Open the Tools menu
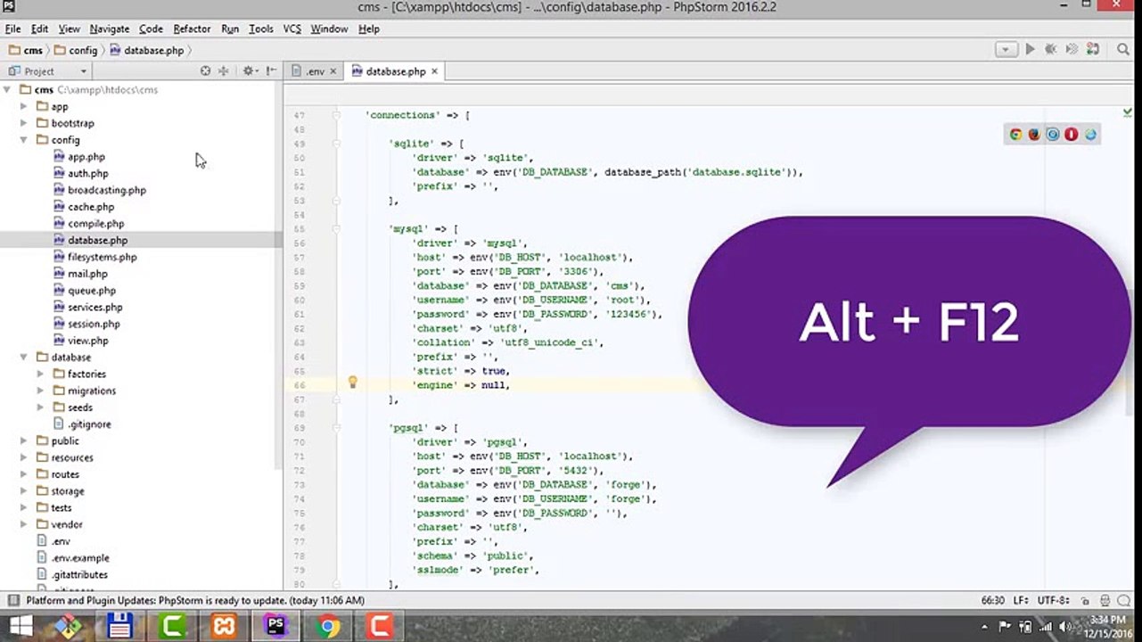The height and width of the screenshot is (642, 1142). coord(261,29)
